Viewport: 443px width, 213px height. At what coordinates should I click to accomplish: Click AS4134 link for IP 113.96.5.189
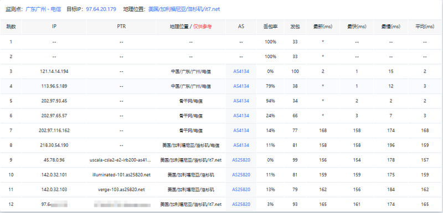click(241, 86)
